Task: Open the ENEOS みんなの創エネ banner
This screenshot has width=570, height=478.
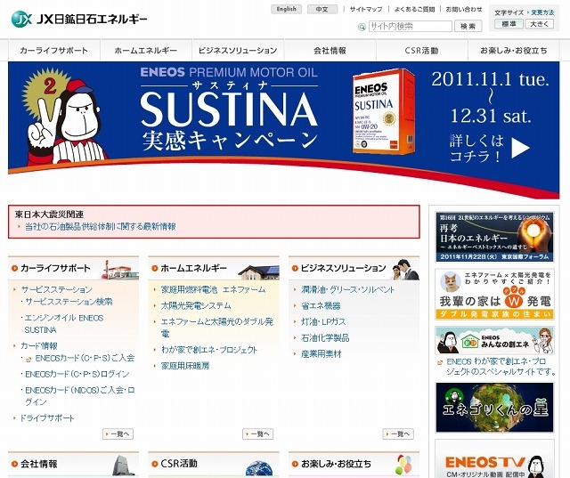Action: click(495, 340)
